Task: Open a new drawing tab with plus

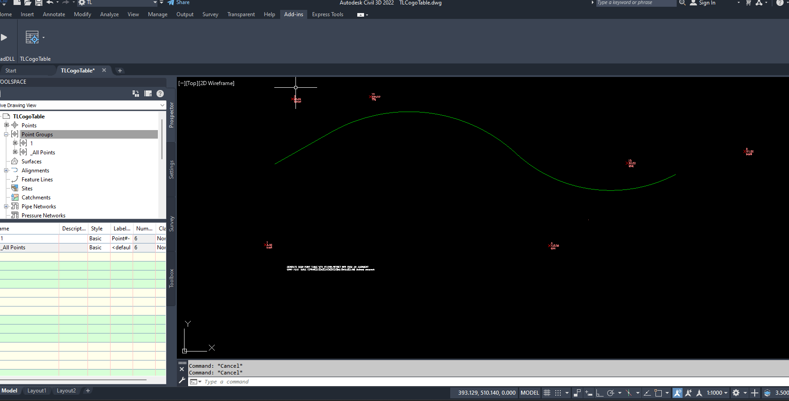Action: [120, 71]
